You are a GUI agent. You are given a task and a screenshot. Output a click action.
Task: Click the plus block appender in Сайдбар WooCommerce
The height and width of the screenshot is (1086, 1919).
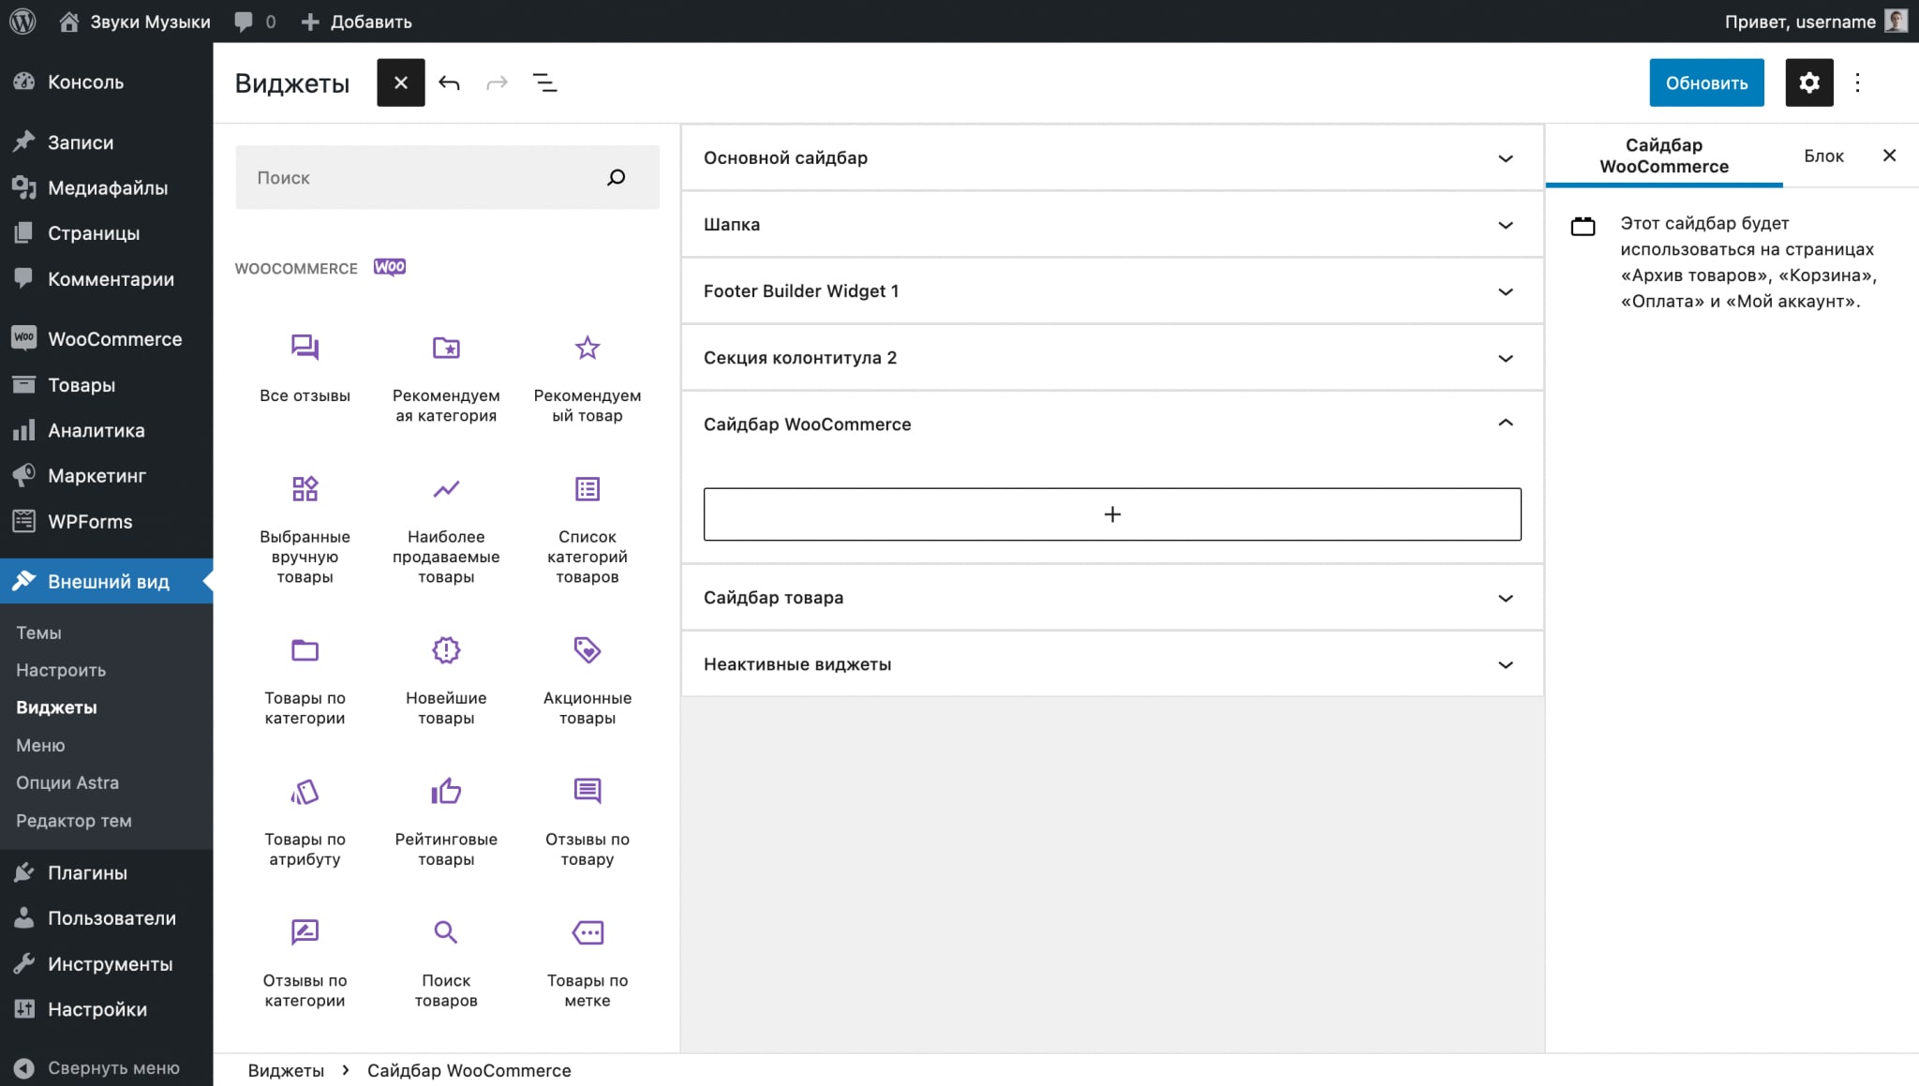click(x=1112, y=513)
